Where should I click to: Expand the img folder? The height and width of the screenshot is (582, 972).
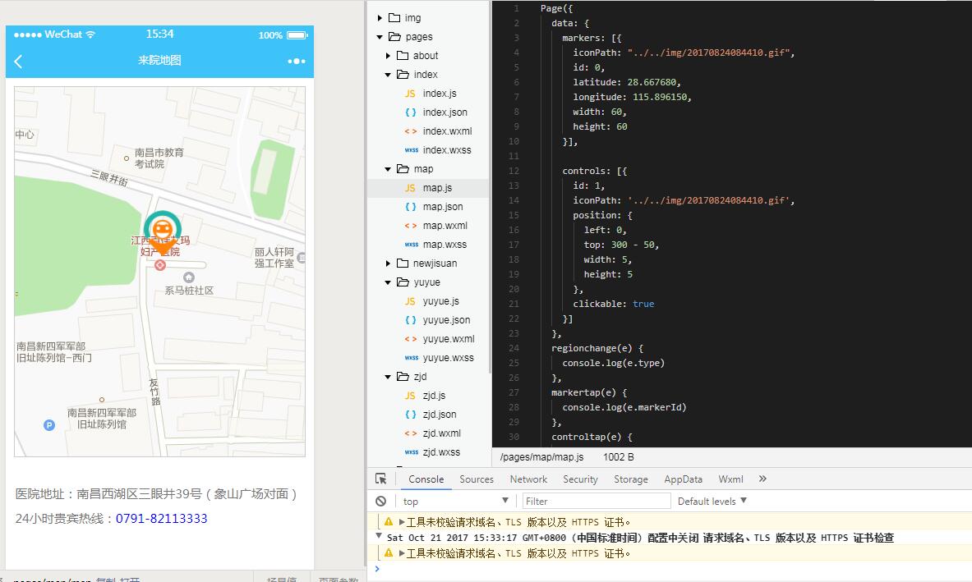coord(380,18)
